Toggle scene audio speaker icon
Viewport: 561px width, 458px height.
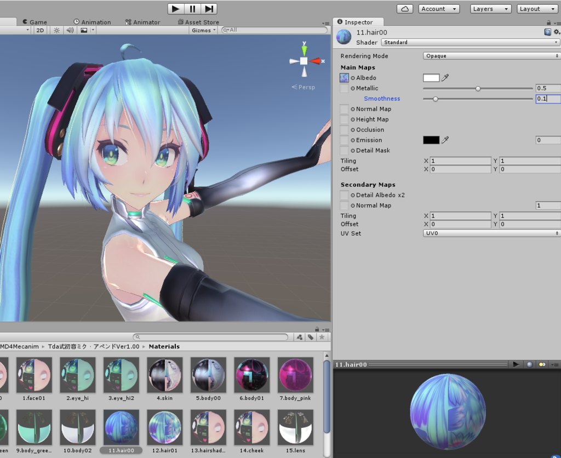(x=70, y=31)
